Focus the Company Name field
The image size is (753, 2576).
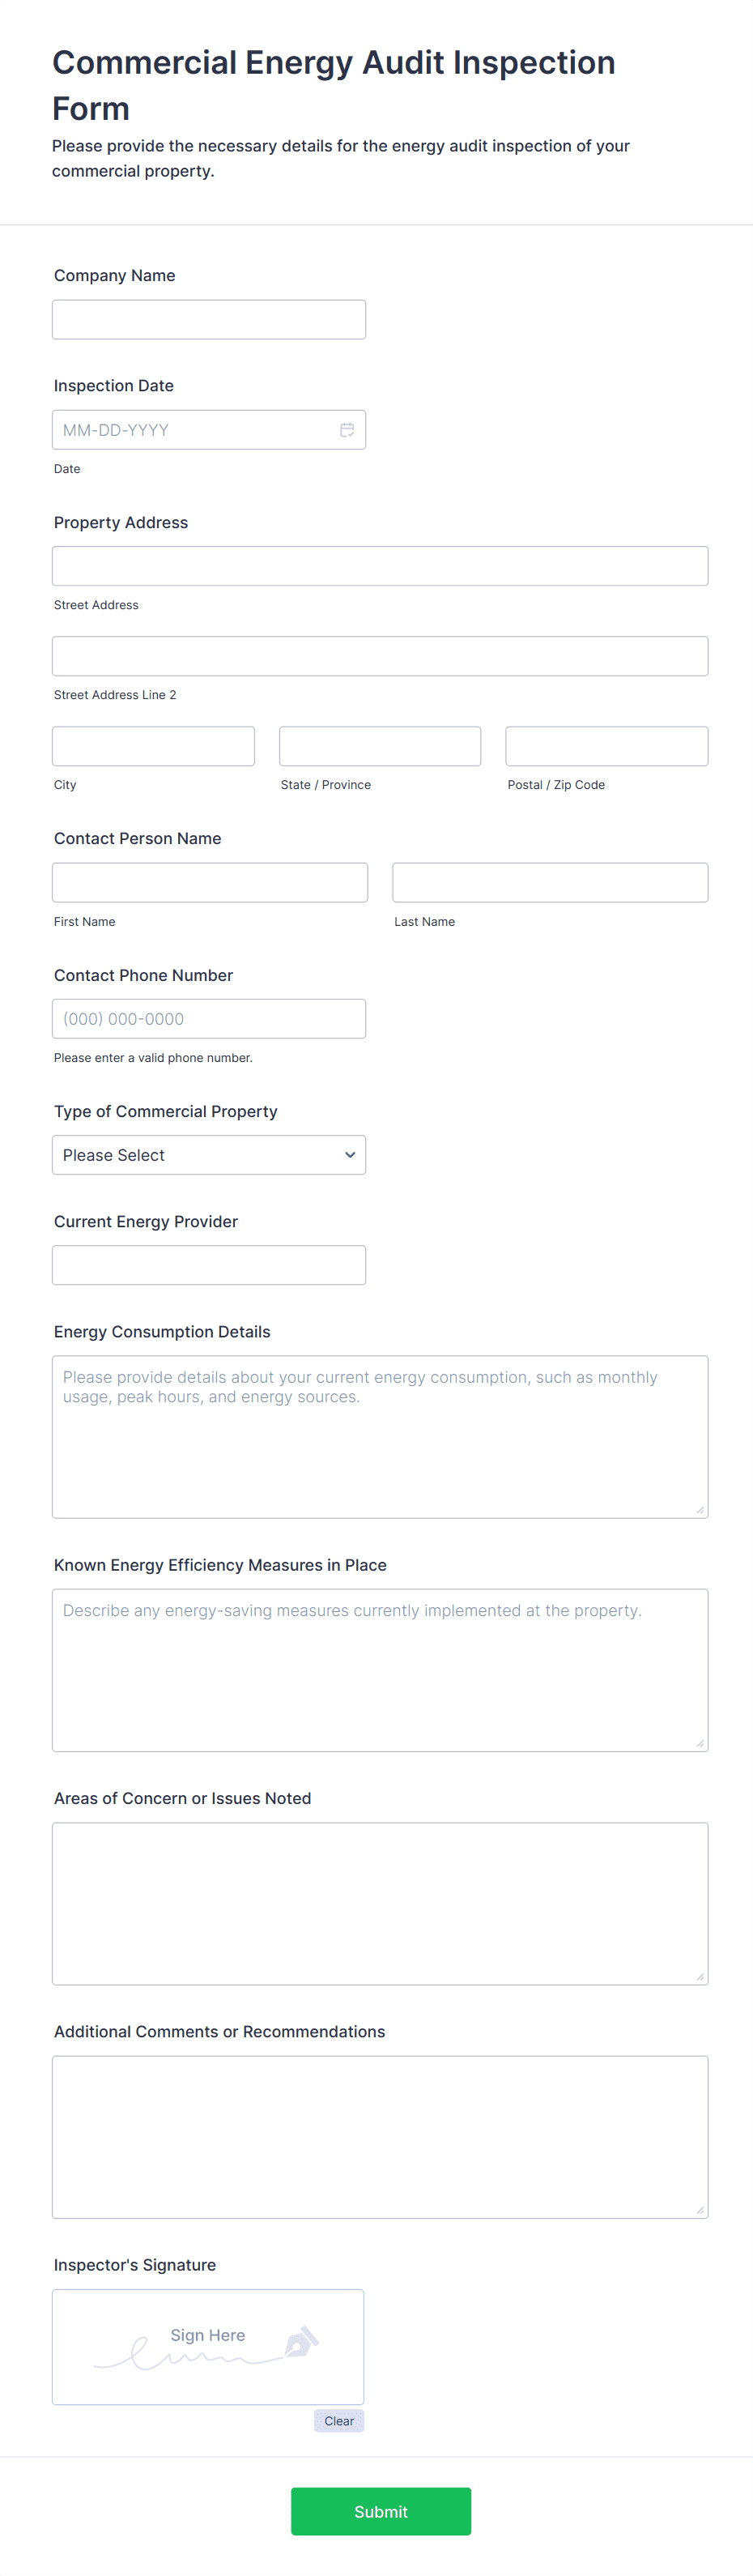point(208,320)
